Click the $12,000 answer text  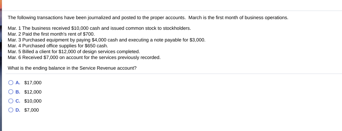click(x=33, y=92)
